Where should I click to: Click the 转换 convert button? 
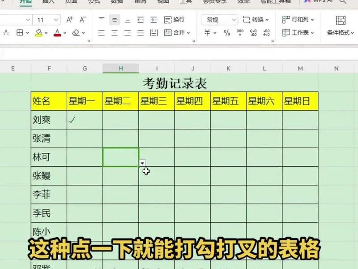click(256, 20)
